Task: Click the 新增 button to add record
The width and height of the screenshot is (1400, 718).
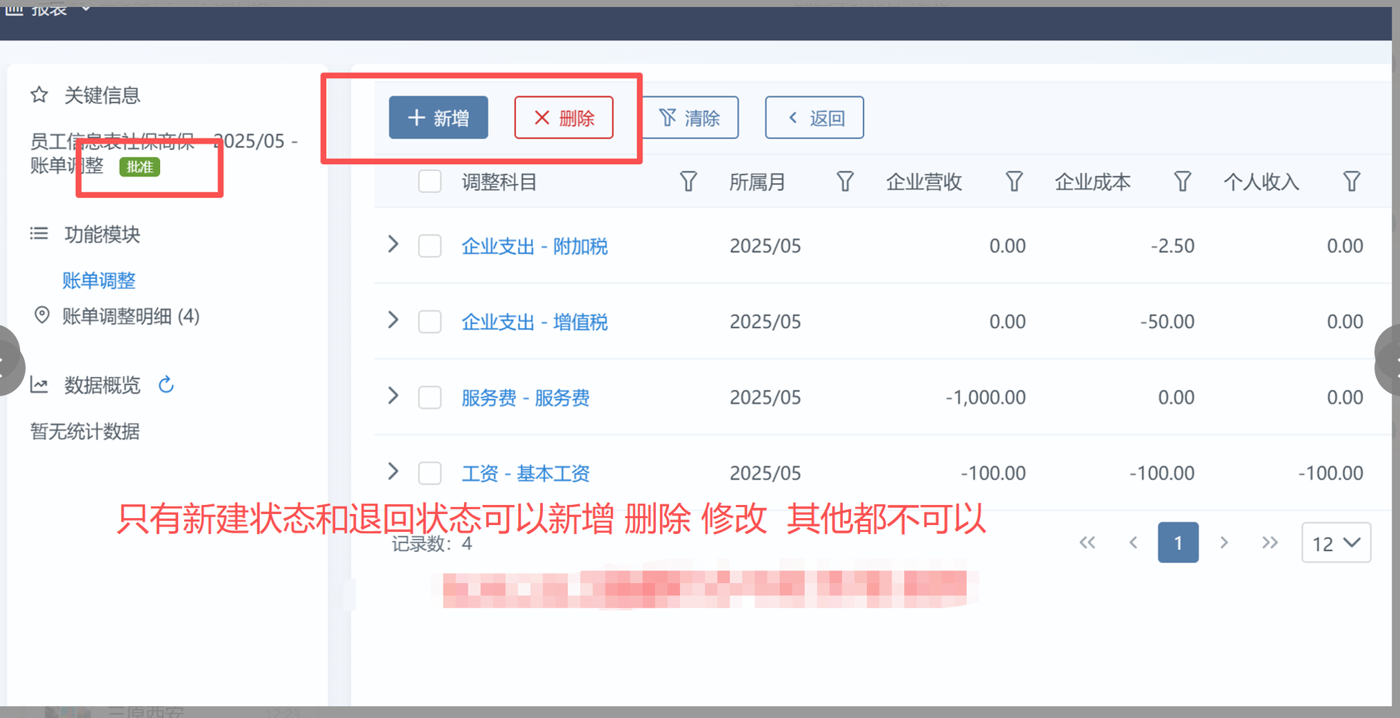Action: point(438,118)
